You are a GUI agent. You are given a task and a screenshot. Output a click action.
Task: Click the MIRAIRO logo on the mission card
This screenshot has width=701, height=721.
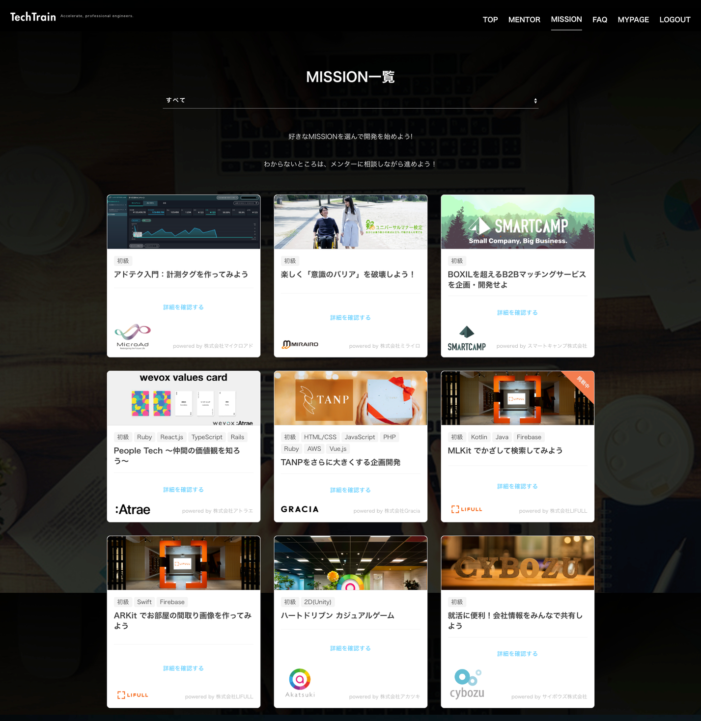pos(300,344)
